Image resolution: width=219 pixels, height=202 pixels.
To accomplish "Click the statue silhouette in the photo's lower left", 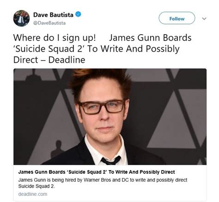I will (58, 149).
